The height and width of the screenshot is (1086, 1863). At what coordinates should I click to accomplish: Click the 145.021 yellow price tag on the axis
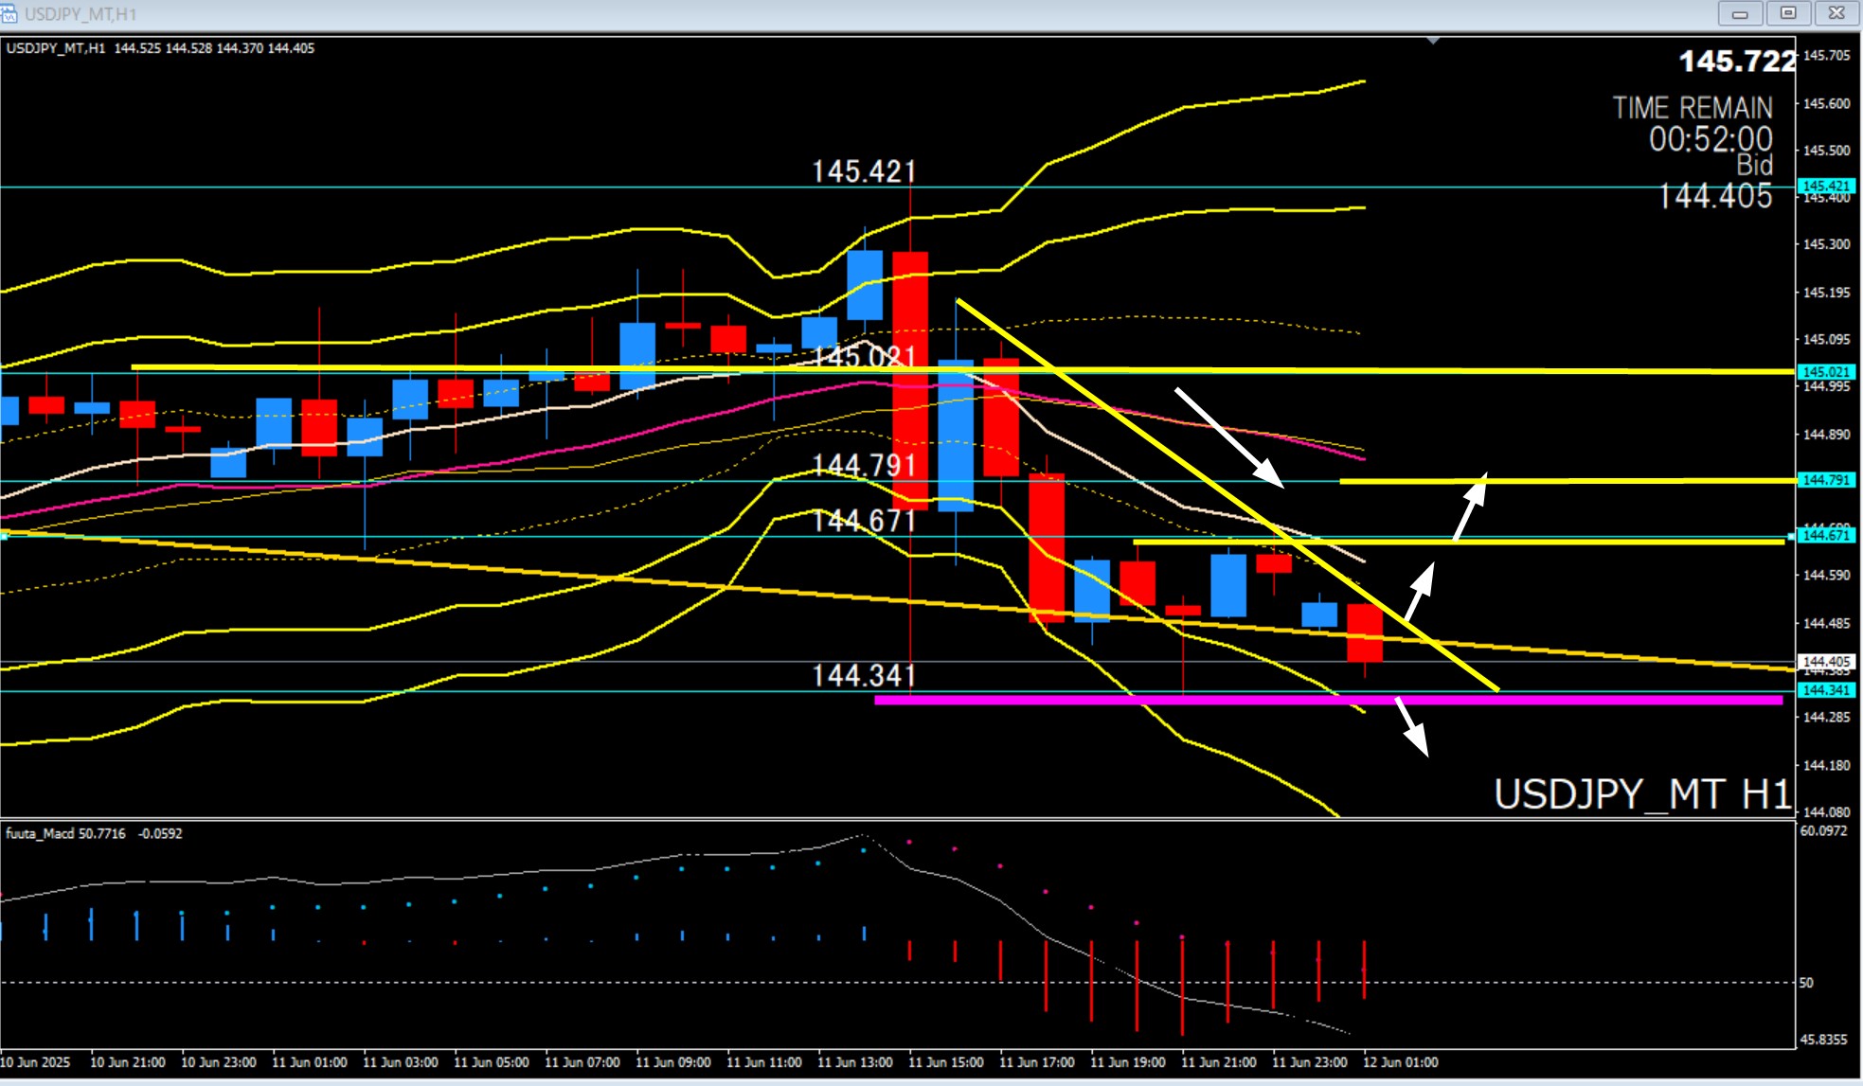pyautogui.click(x=1826, y=372)
